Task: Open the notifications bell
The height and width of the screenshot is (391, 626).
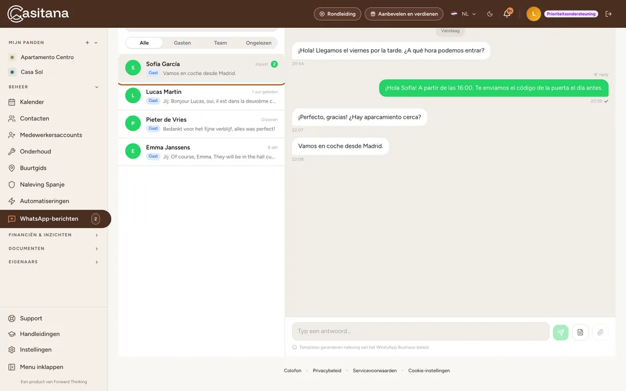Action: pos(507,13)
